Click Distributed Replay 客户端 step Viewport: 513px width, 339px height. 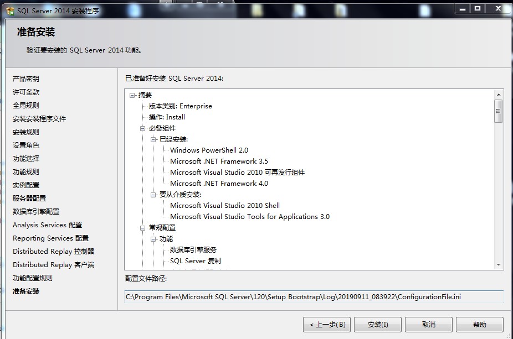[x=53, y=265]
